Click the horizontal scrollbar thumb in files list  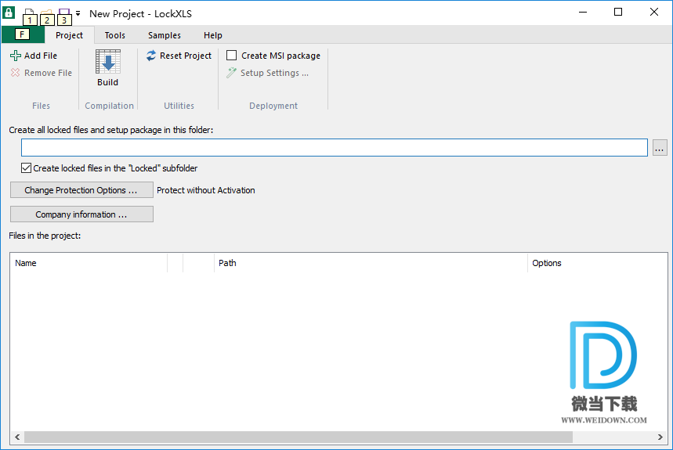(x=299, y=437)
